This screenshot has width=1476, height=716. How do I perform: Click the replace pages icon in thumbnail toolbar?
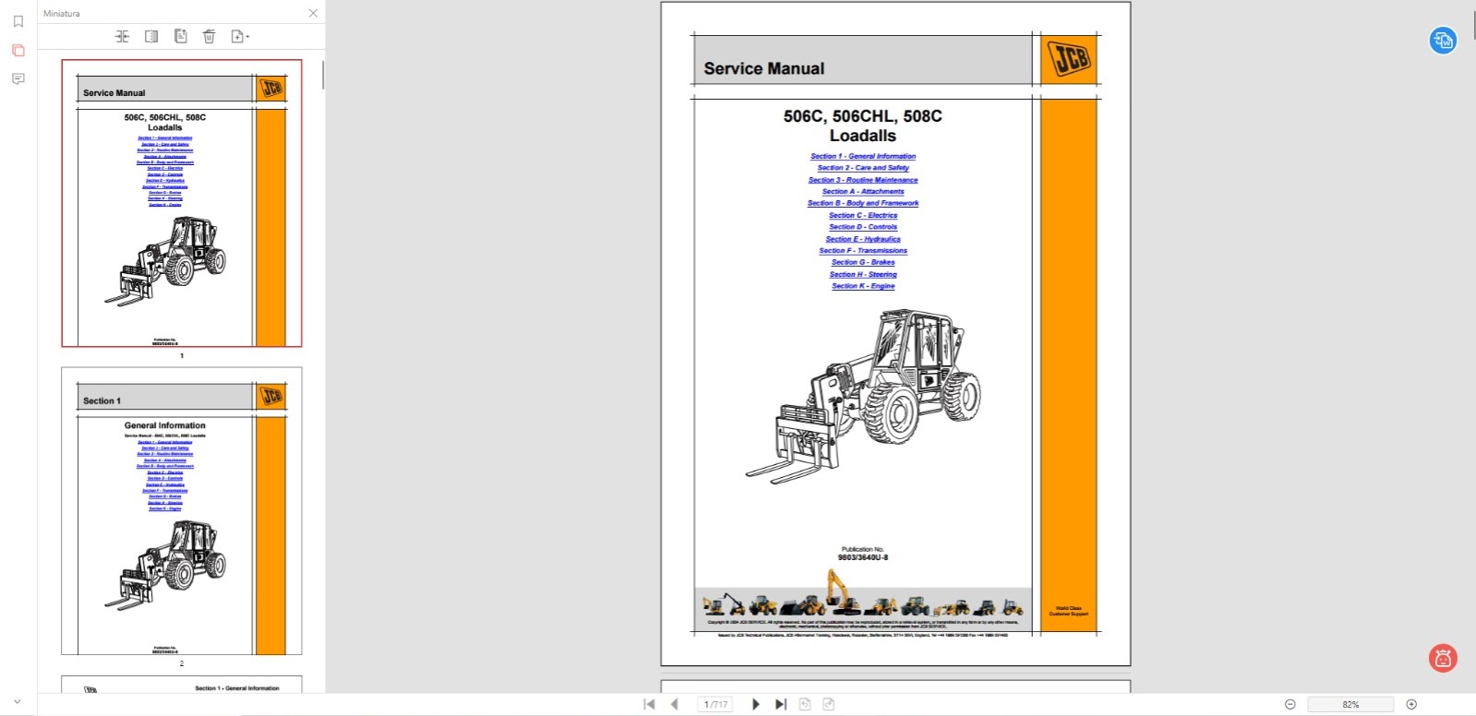(151, 36)
